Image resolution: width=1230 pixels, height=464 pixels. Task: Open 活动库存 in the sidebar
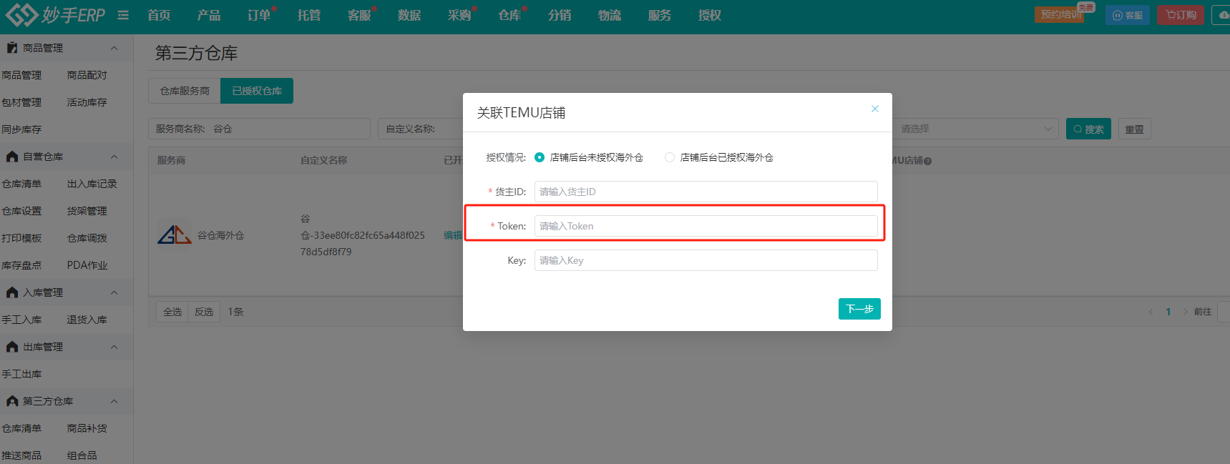click(87, 102)
